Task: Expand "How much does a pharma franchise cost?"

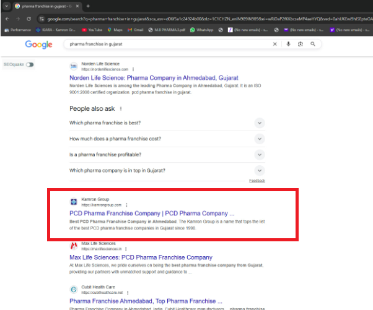Action: pos(260,139)
